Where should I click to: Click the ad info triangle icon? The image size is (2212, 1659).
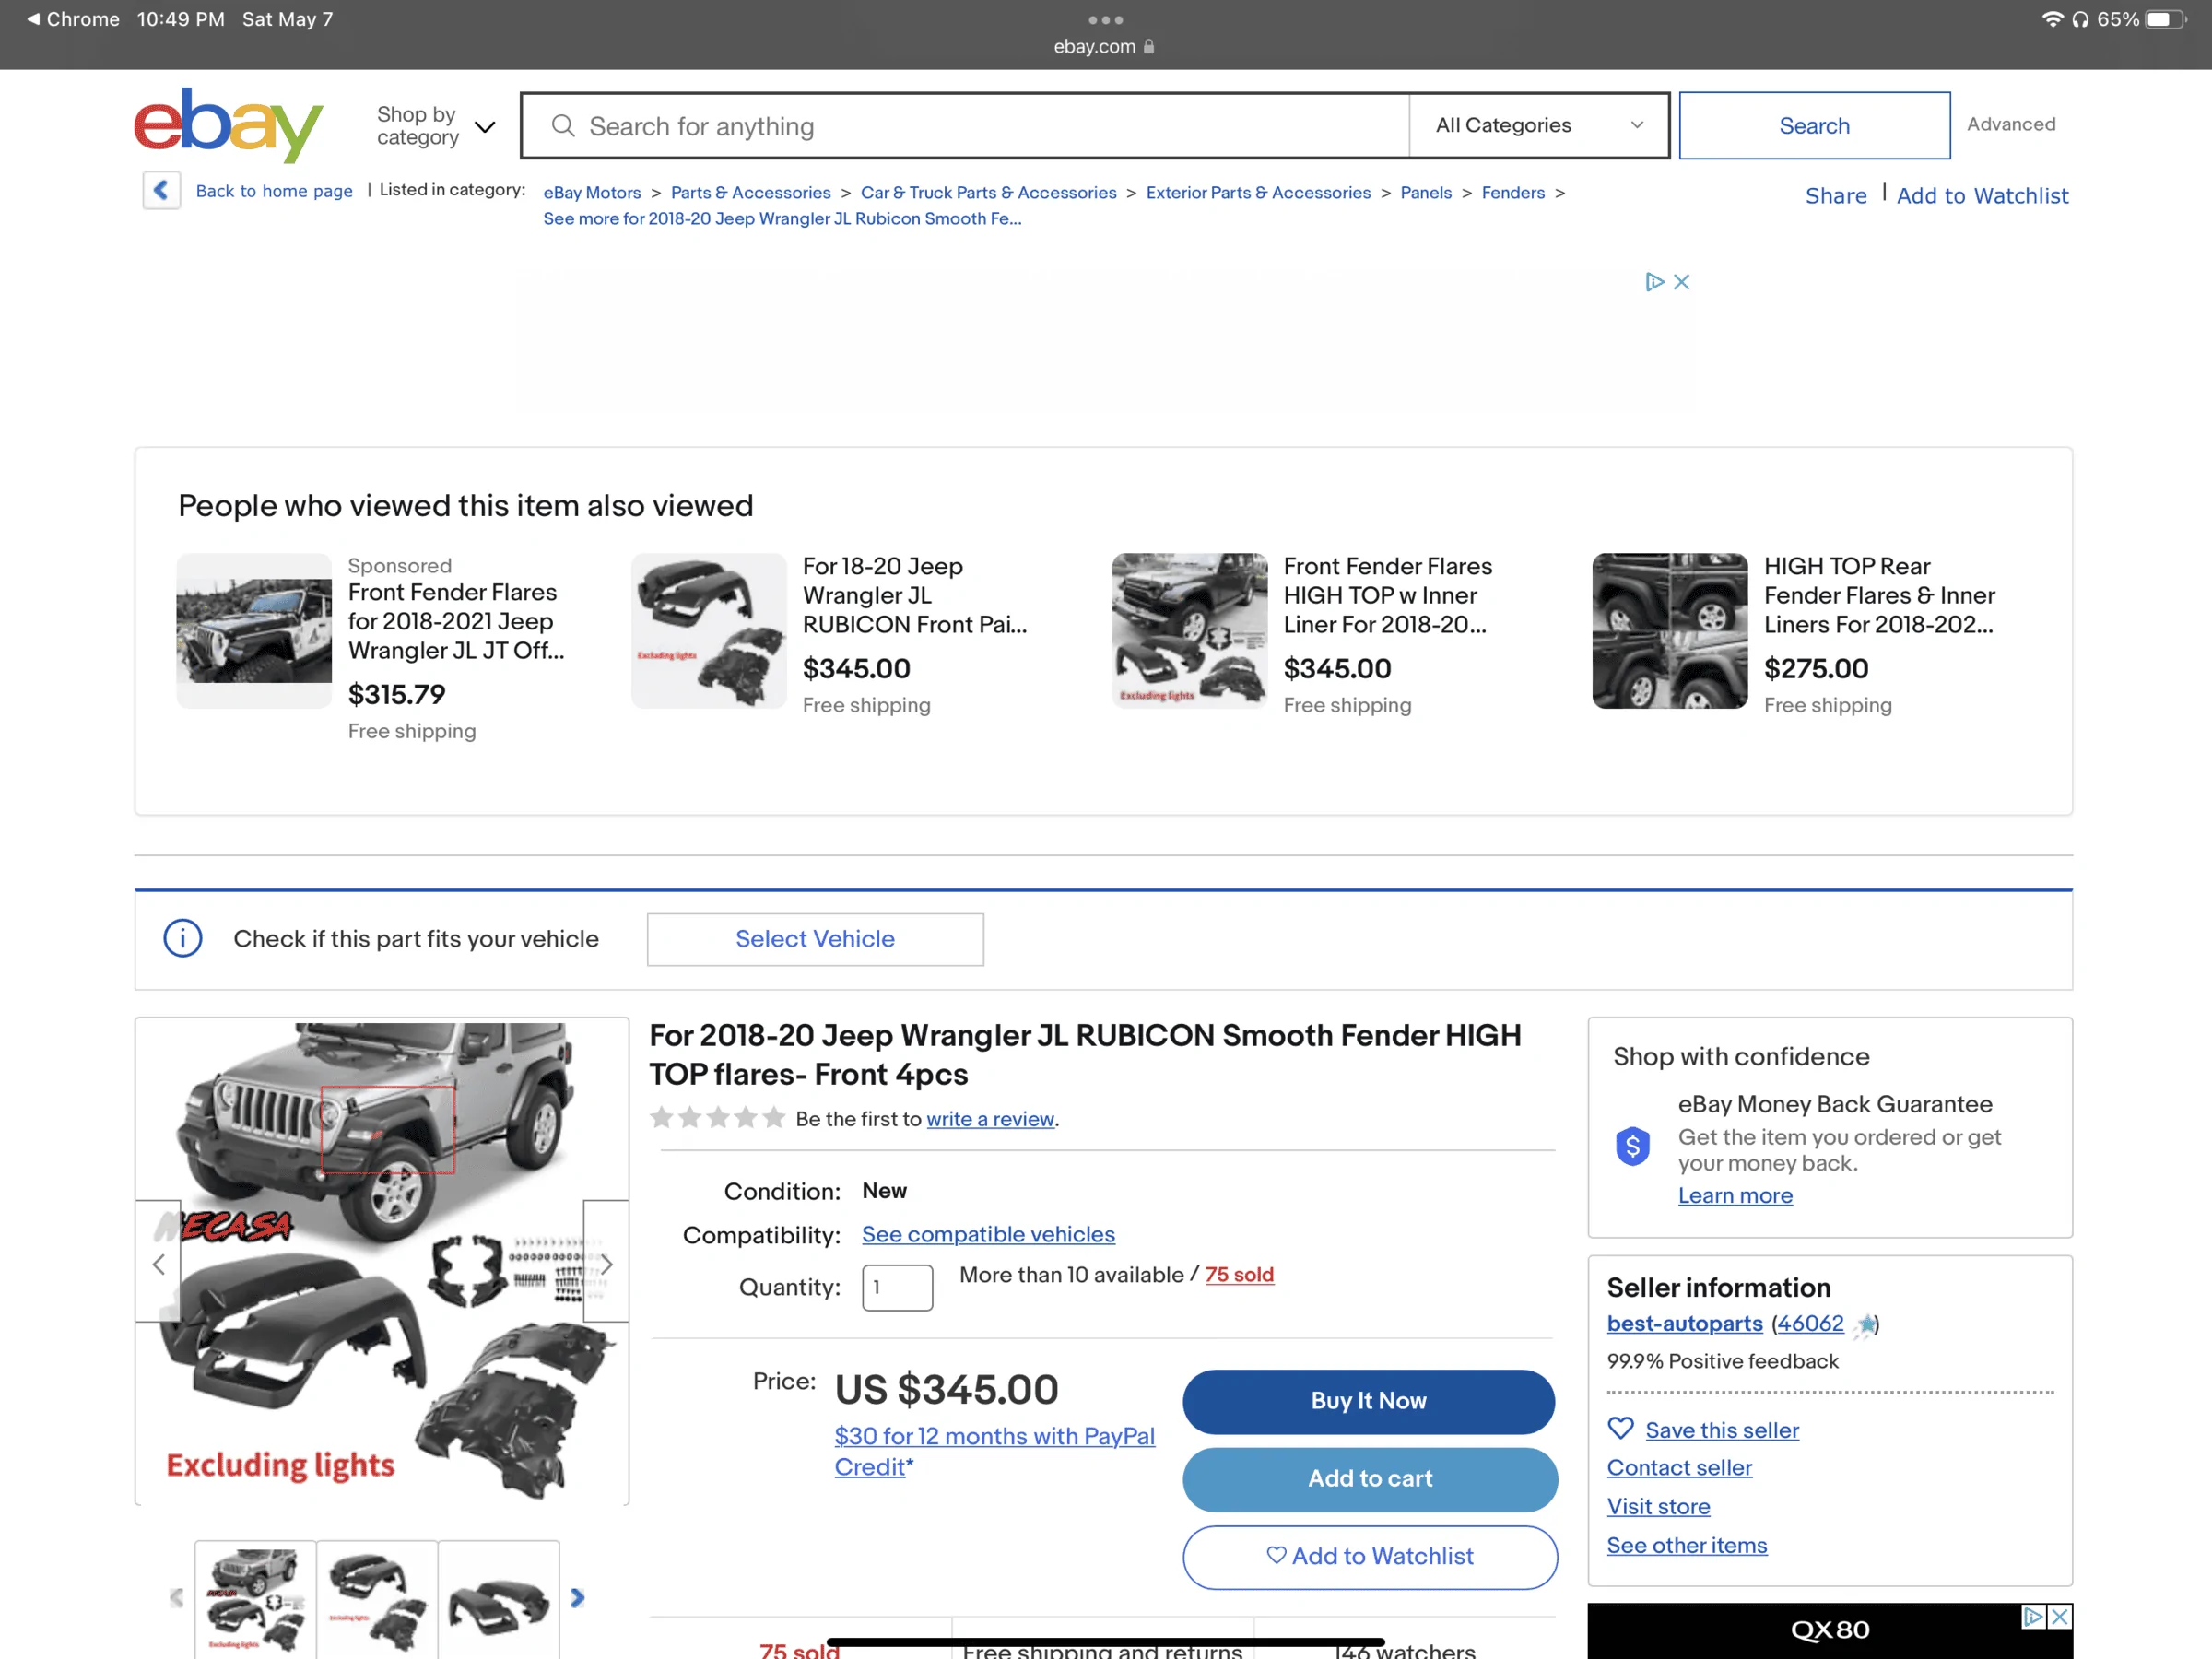pos(1654,282)
